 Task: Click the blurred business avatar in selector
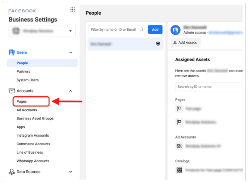[x=16, y=31]
